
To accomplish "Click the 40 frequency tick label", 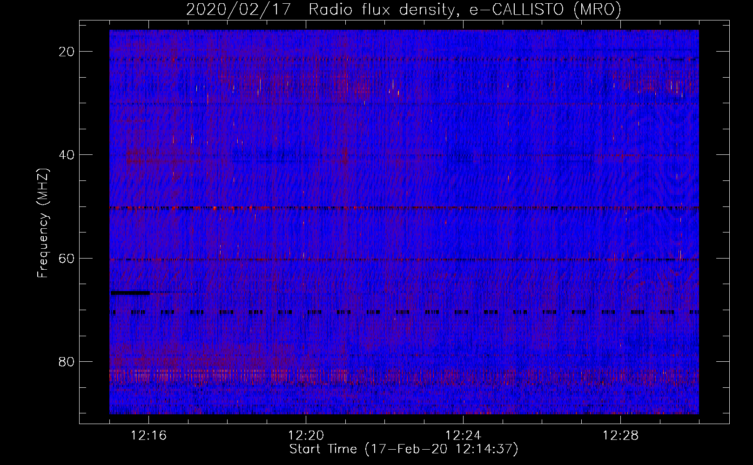I will [67, 155].
